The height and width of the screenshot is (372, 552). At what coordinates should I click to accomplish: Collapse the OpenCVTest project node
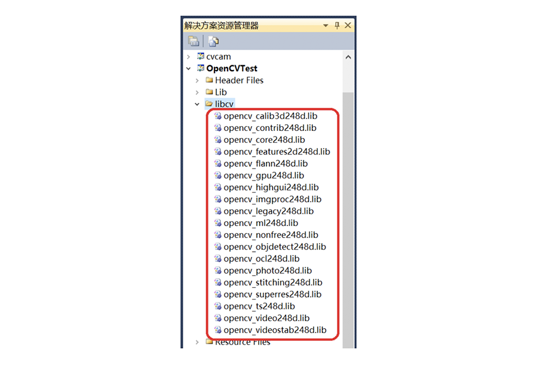[x=189, y=68]
